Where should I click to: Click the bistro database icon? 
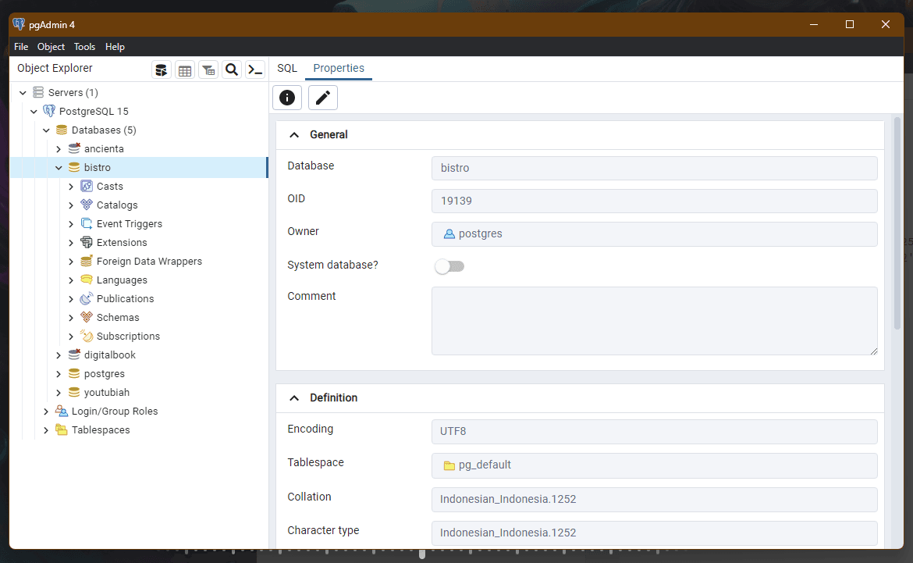click(74, 167)
